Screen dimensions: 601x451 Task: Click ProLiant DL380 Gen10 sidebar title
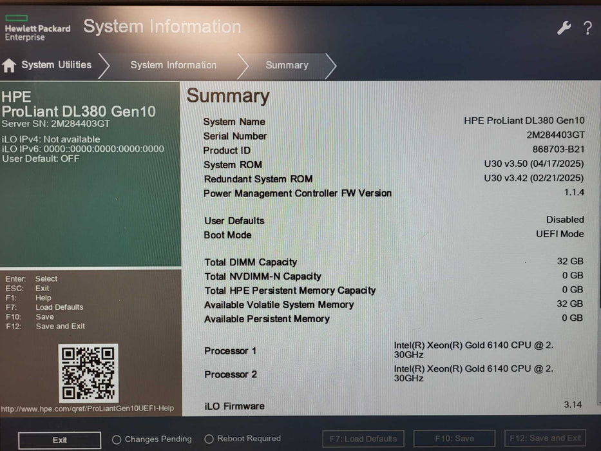pyautogui.click(x=79, y=111)
